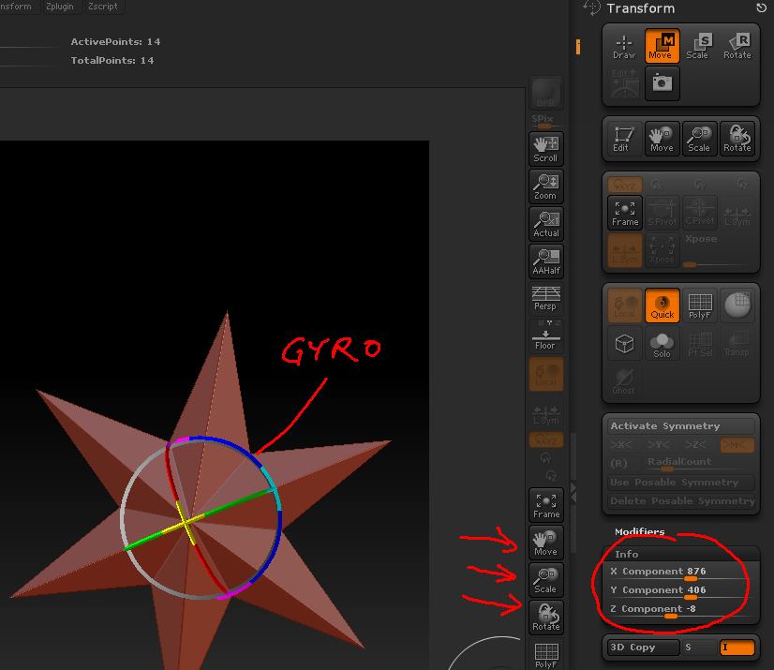Switch to Rotate mode with R badge

tap(737, 46)
